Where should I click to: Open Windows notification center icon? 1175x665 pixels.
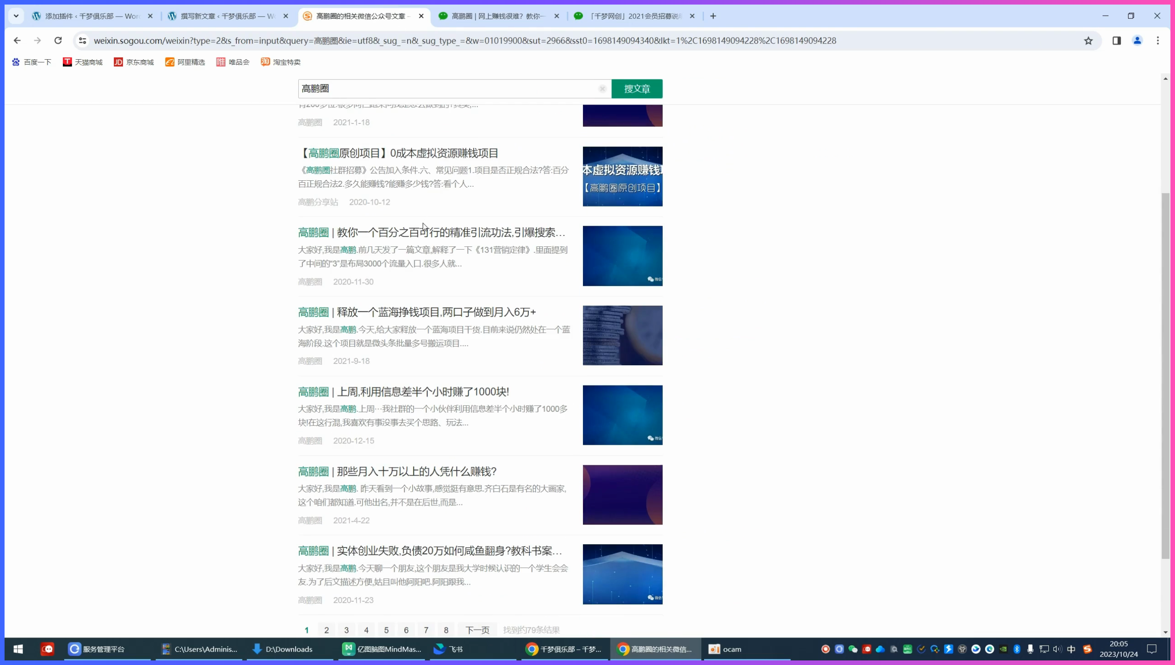tap(1152, 649)
